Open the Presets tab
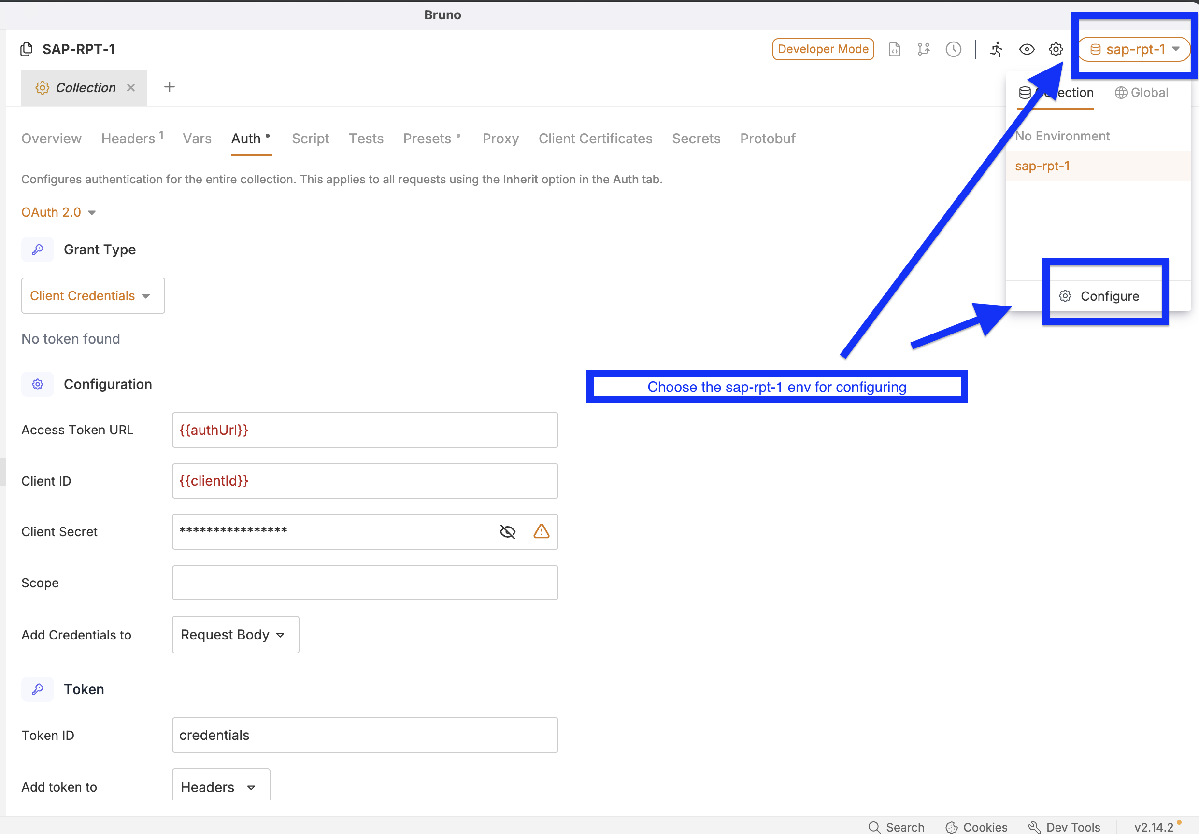The height and width of the screenshot is (834, 1199). coord(431,139)
